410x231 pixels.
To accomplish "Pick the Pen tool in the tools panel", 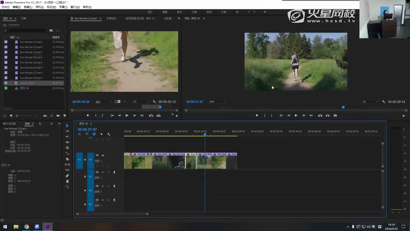I will 67,175.
